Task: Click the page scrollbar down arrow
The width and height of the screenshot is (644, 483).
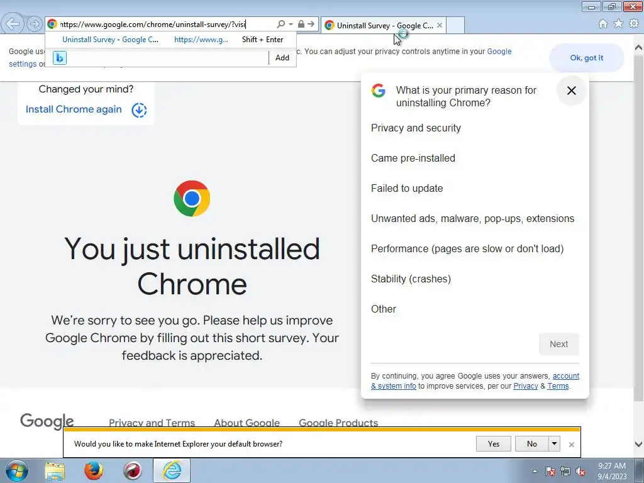Action: [x=639, y=444]
